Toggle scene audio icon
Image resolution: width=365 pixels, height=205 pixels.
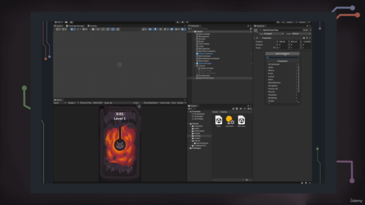[x=161, y=29]
